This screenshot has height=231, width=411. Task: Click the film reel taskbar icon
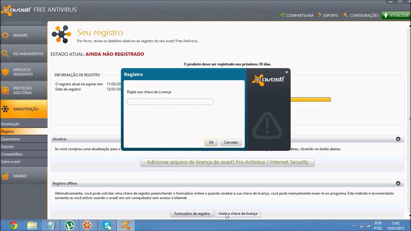coord(87,225)
